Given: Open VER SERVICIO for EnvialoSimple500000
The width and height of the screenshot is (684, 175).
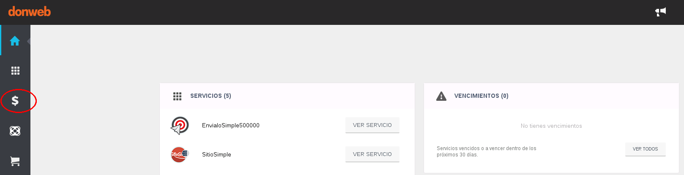Looking at the screenshot, I should pos(372,125).
